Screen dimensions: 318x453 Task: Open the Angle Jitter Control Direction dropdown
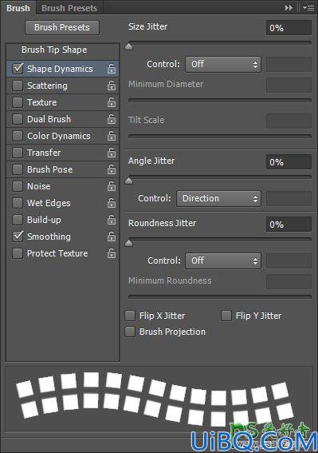[x=218, y=198]
